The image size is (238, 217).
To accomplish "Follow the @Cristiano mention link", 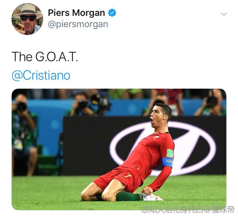I will point(41,75).
